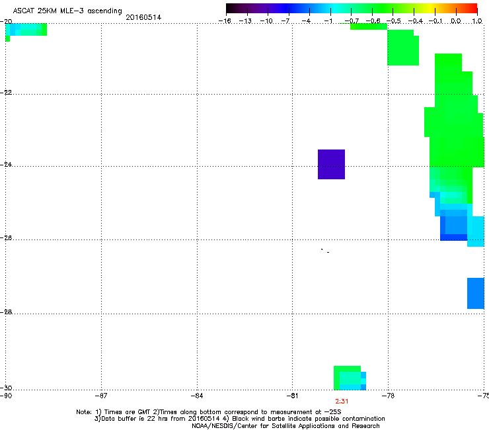The width and height of the screenshot is (489, 430).
Task: Click the -0.7 color scale label
Action: point(352,21)
